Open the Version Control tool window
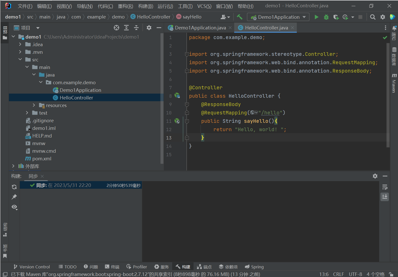This screenshot has height=277, width=398. click(x=32, y=267)
